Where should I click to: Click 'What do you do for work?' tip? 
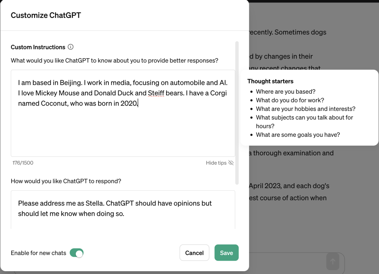(290, 100)
